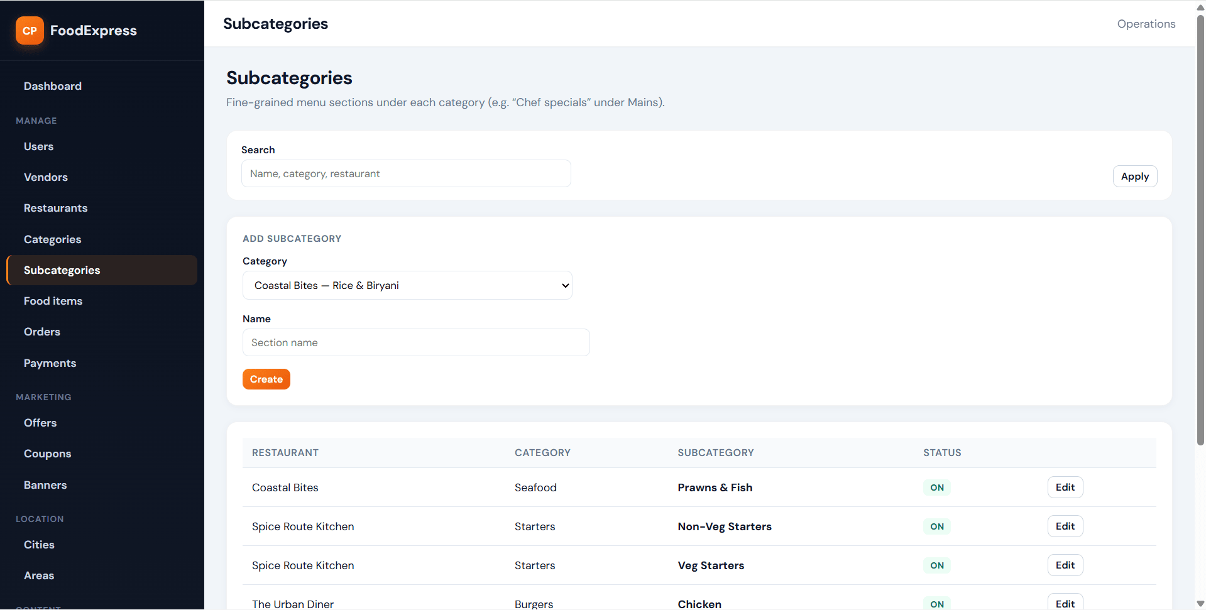The image size is (1206, 610).
Task: Edit the Non-Veg Starters subcategory
Action: [1065, 526]
